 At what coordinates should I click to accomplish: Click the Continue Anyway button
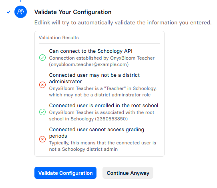tap(128, 173)
